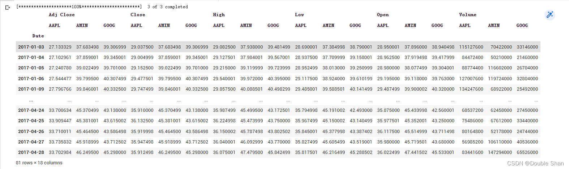
Task: Click the Adj Close column group header
Action: [x=62, y=15]
